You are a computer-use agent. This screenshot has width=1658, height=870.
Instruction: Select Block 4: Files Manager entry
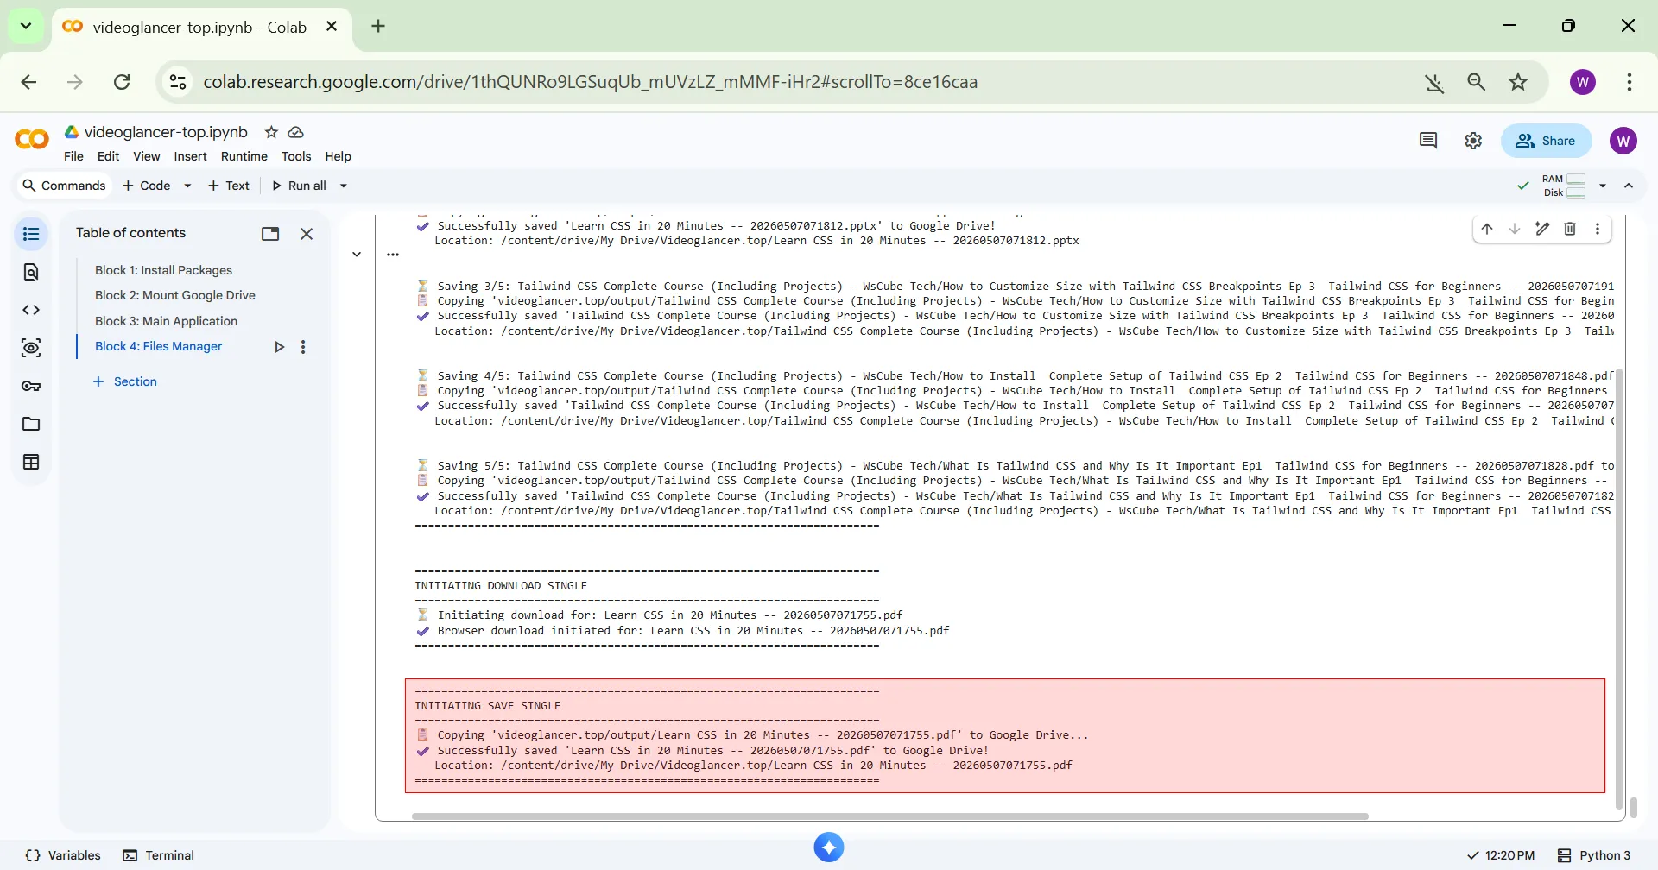[158, 346]
